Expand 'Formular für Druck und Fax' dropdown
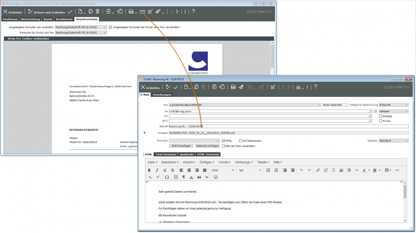This screenshot has width=416, height=233. [x=81, y=33]
